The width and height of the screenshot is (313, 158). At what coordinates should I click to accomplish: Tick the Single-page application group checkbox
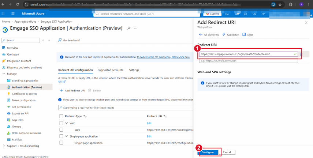(61, 136)
